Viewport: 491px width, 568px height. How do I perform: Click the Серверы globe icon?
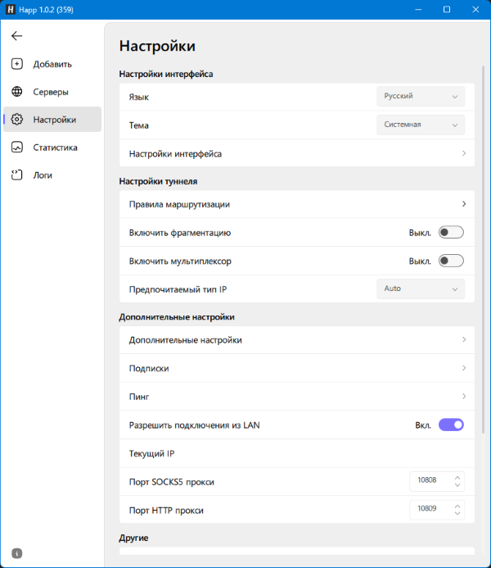click(17, 92)
